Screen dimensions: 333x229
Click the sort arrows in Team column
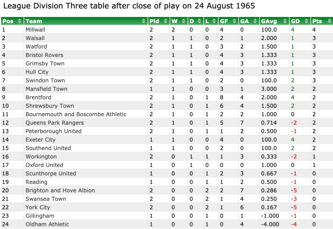[144, 21]
